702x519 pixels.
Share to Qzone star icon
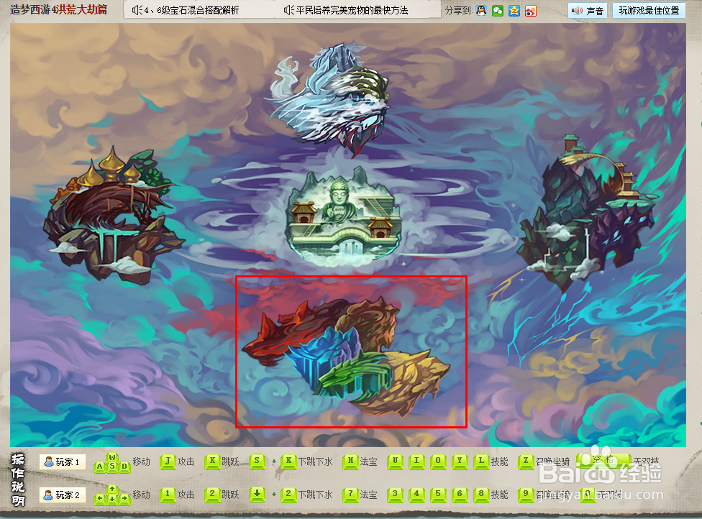click(x=514, y=10)
